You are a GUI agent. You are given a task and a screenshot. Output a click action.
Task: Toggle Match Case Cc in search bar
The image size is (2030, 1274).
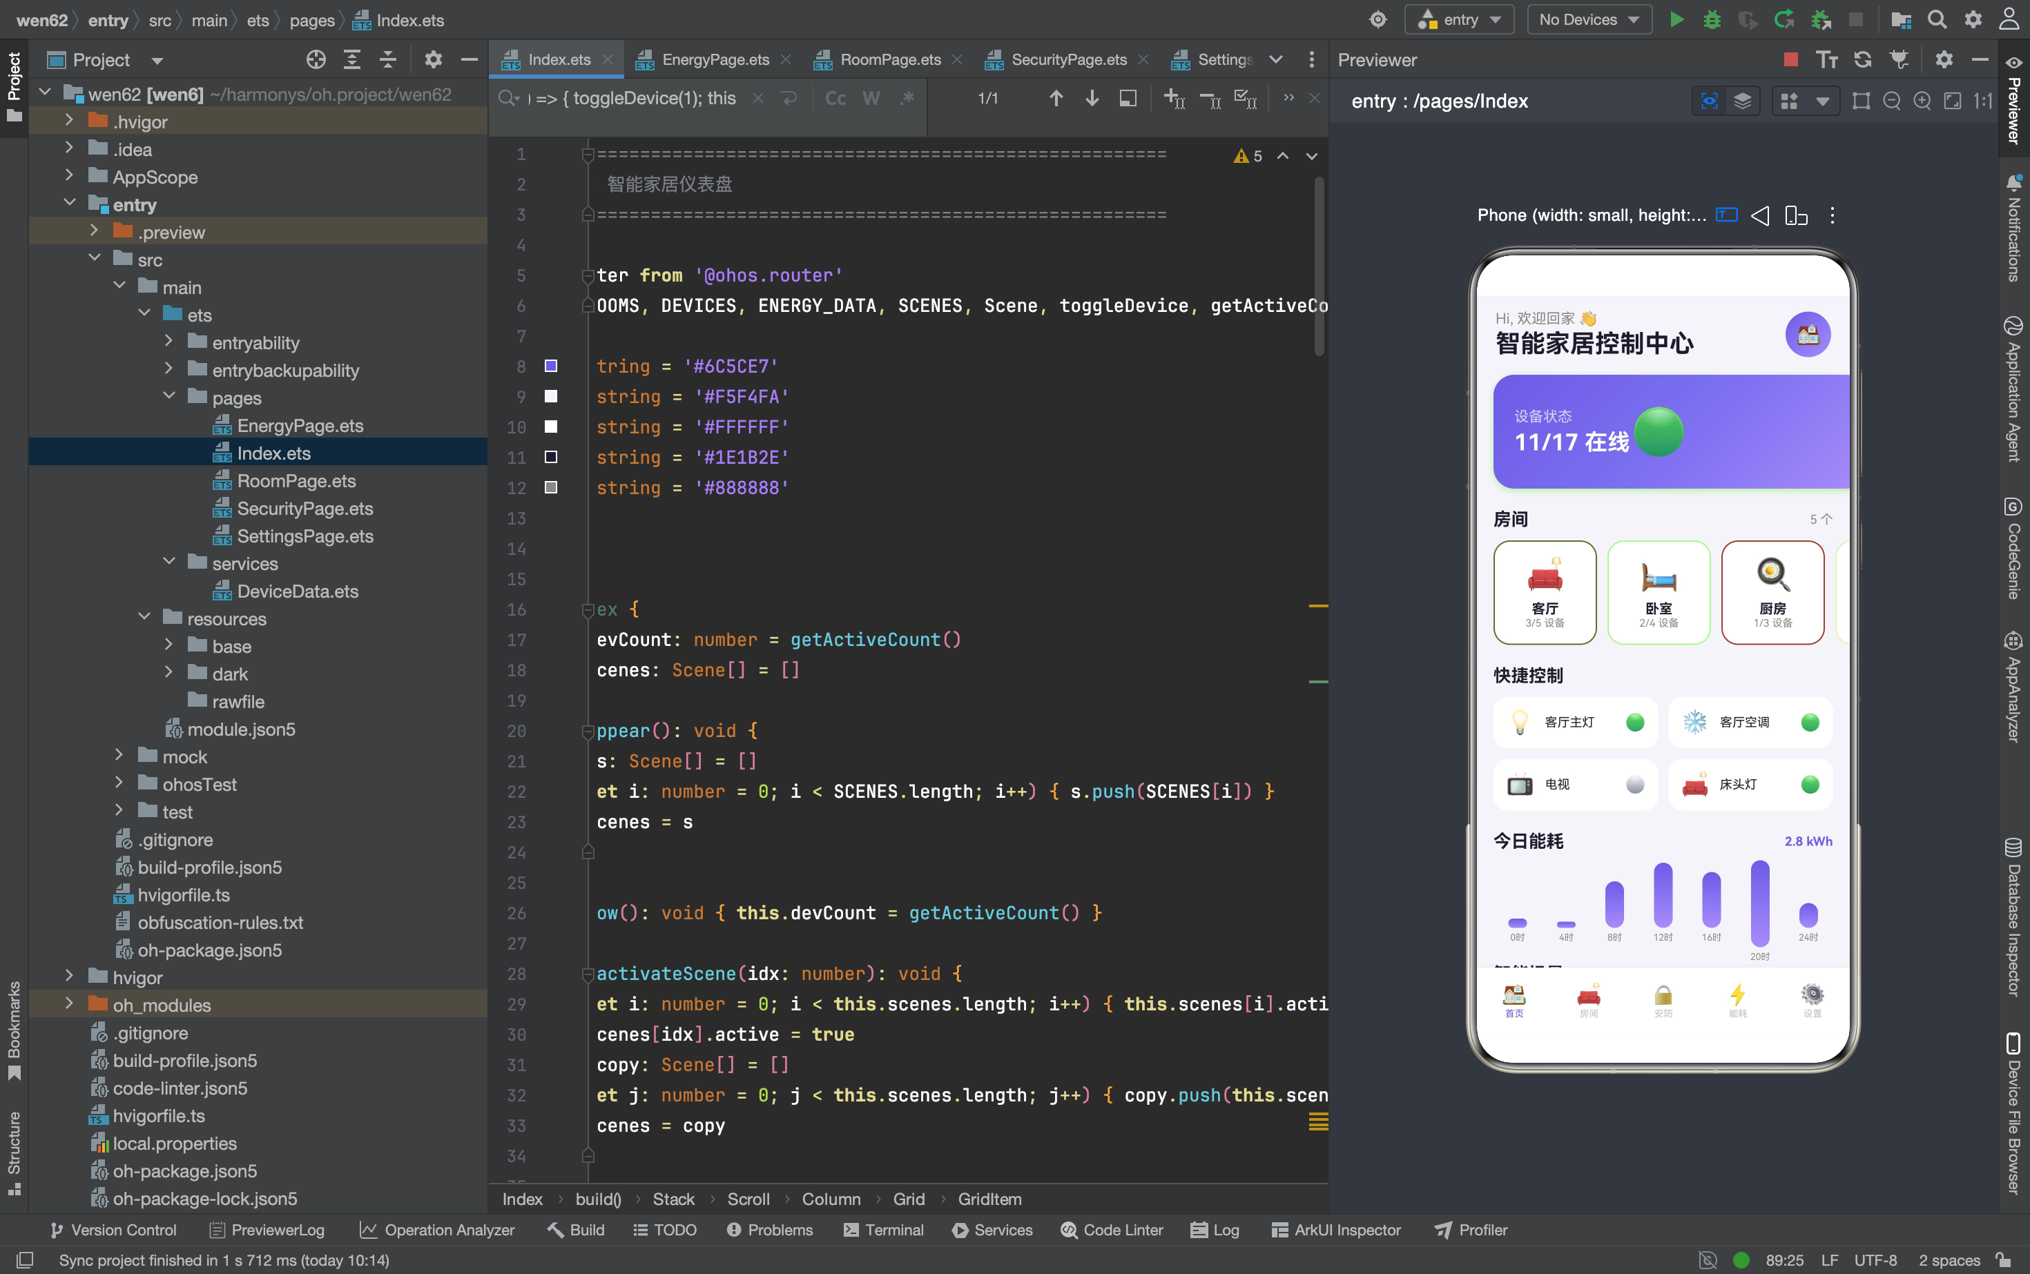(835, 99)
